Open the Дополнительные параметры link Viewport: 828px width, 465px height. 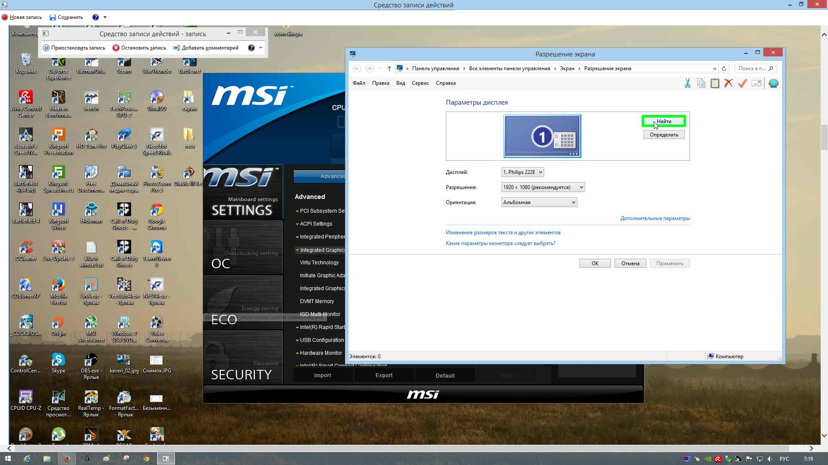tap(655, 218)
